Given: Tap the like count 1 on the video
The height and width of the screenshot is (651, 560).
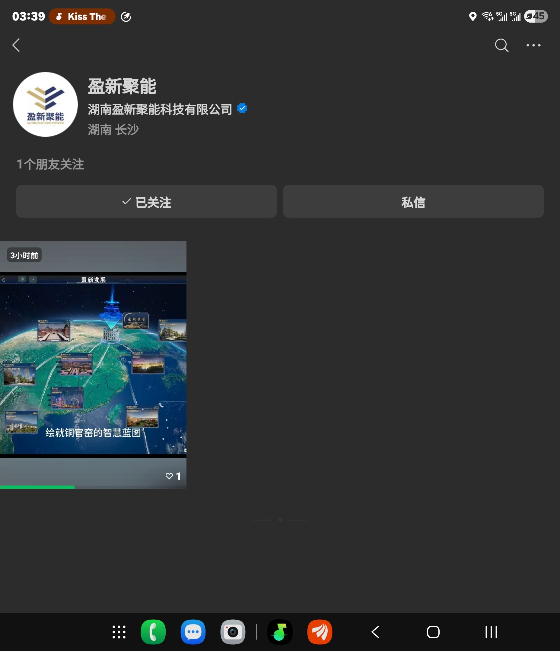Looking at the screenshot, I should pos(178,476).
